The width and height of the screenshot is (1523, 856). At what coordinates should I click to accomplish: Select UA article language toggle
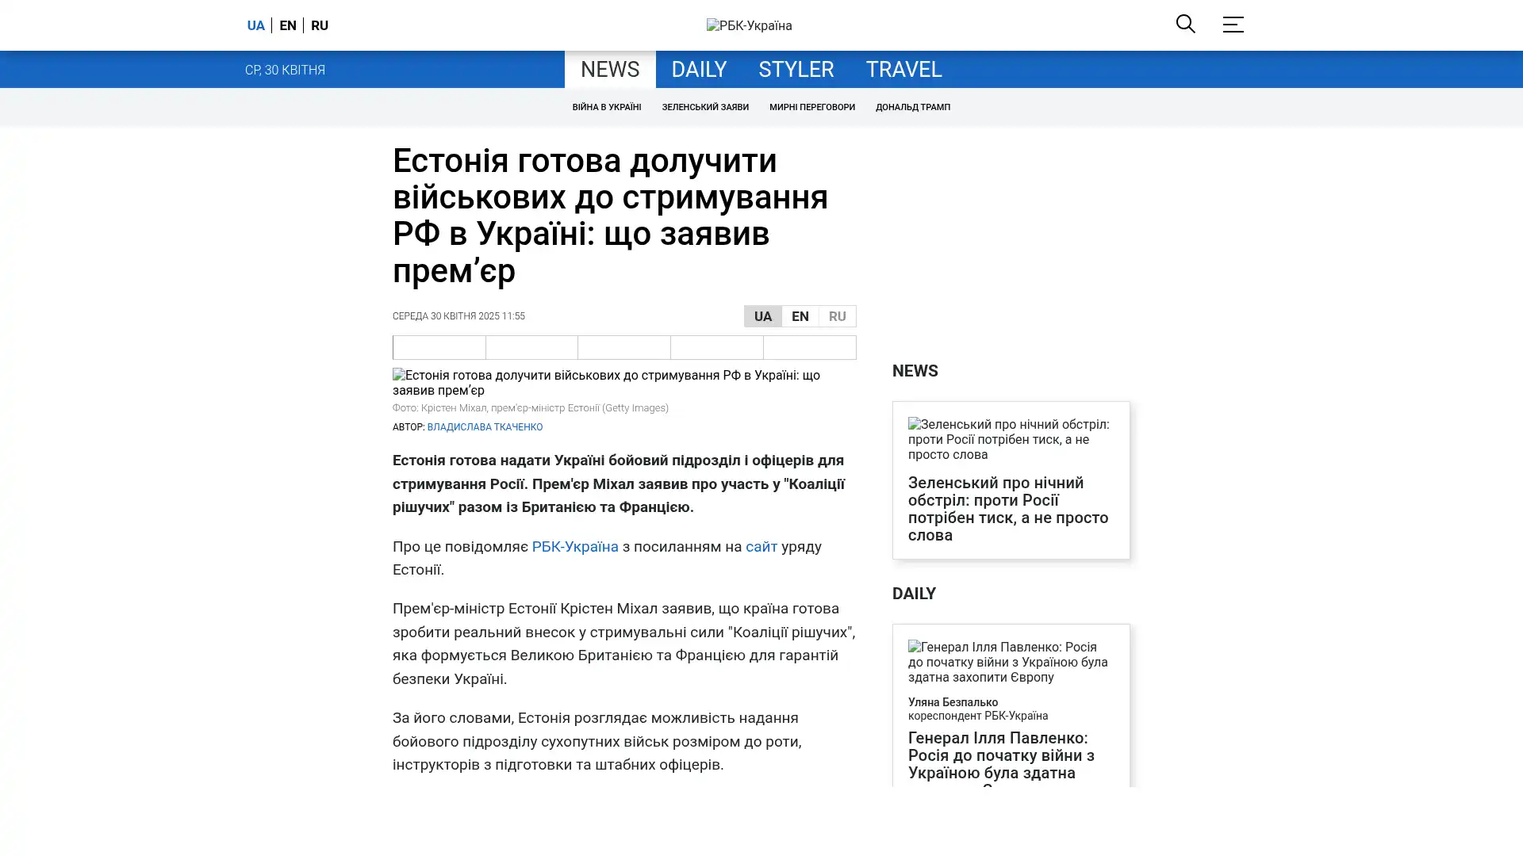pyautogui.click(x=762, y=316)
